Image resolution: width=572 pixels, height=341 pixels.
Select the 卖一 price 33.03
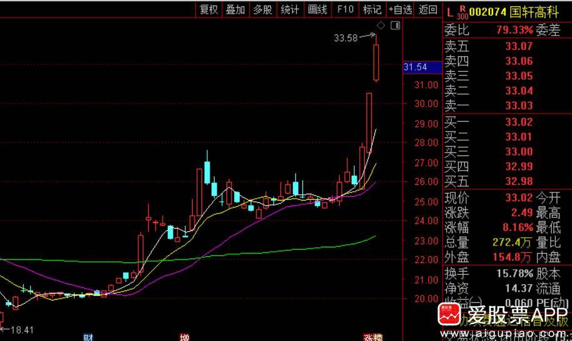(519, 106)
